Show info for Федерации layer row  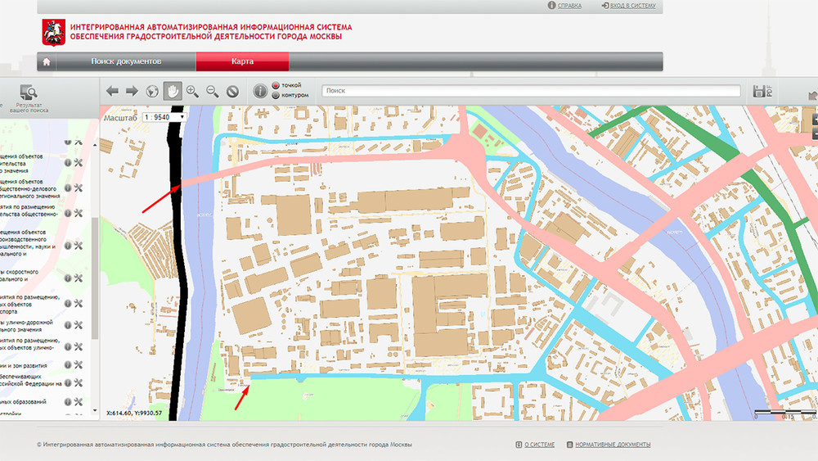click(68, 383)
